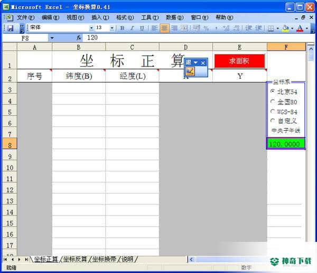Select the 北京54 radio button
Image resolution: width=317 pixels, height=273 pixels.
click(x=273, y=91)
